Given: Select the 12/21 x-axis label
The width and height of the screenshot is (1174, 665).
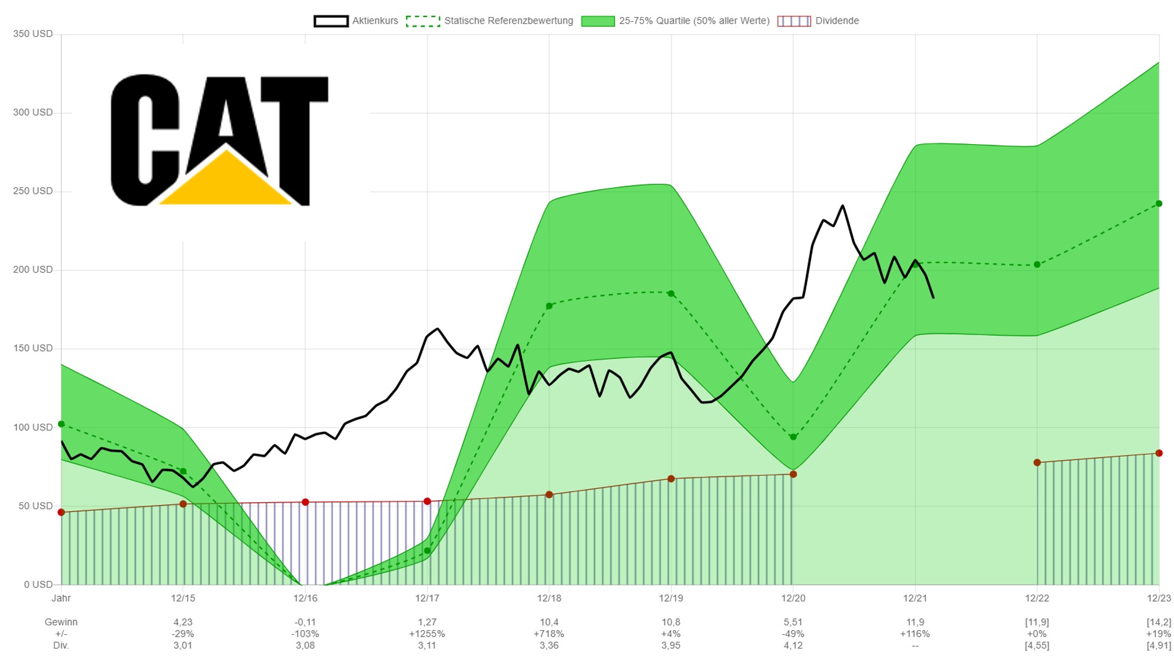Looking at the screenshot, I should 915,598.
